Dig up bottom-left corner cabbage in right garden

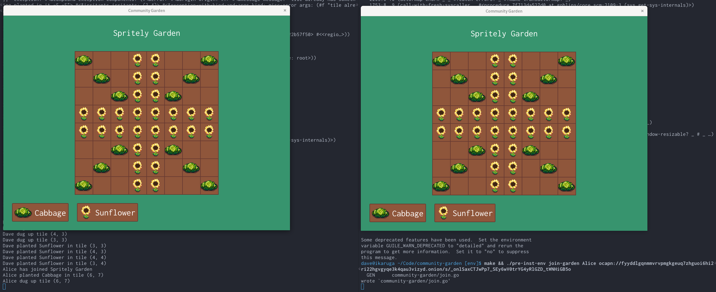point(441,186)
